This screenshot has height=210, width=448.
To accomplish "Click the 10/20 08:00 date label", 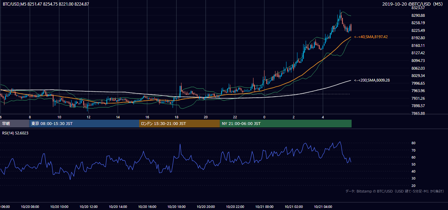I will point(30,207).
